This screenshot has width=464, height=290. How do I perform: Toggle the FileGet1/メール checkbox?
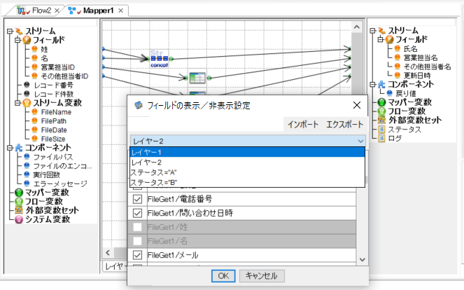tap(138, 255)
